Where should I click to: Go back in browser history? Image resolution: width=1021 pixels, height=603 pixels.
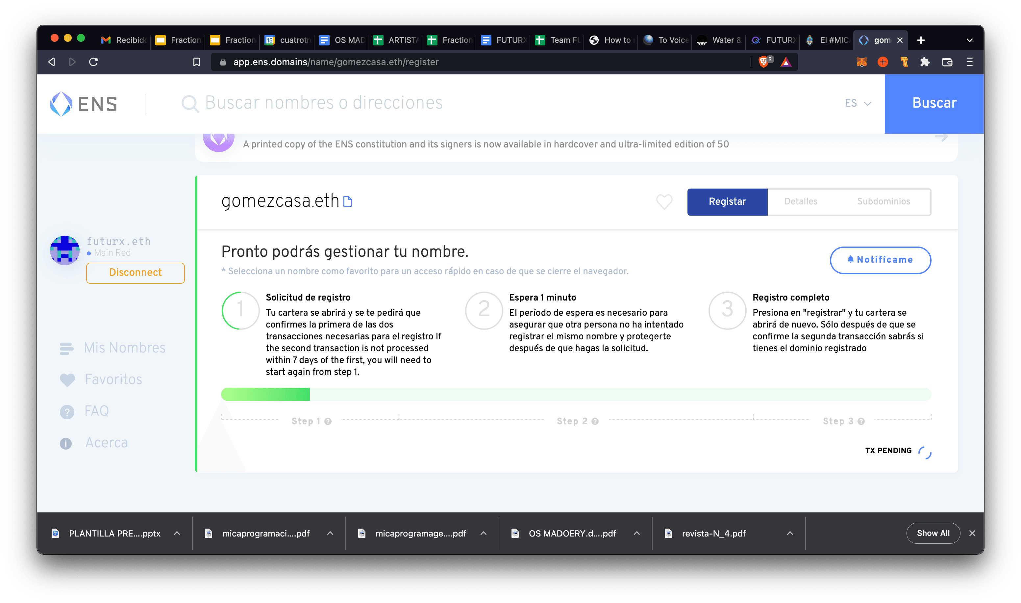52,62
